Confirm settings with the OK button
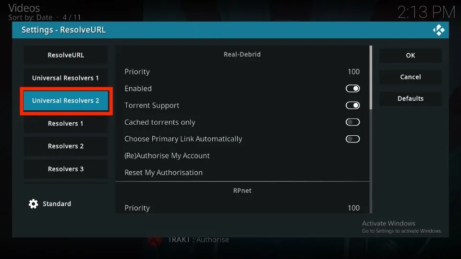The height and width of the screenshot is (259, 461). coord(411,55)
